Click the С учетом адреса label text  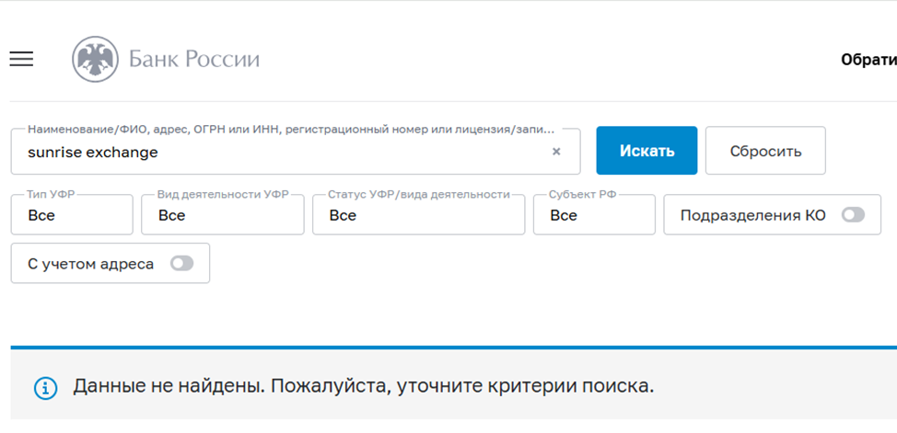tap(90, 264)
